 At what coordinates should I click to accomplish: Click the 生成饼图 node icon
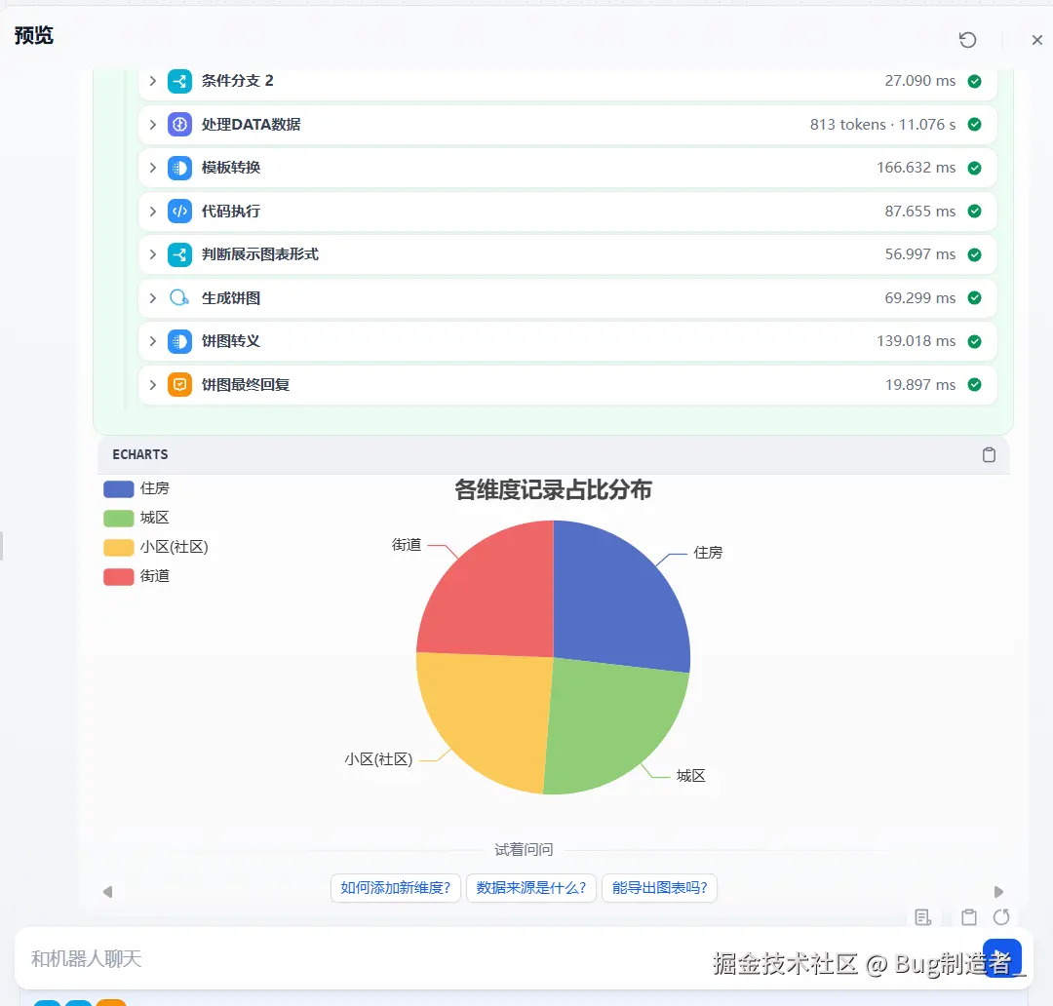click(179, 297)
